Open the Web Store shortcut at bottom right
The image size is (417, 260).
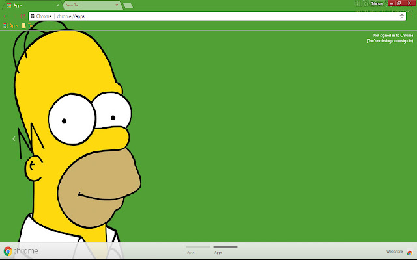click(x=399, y=252)
